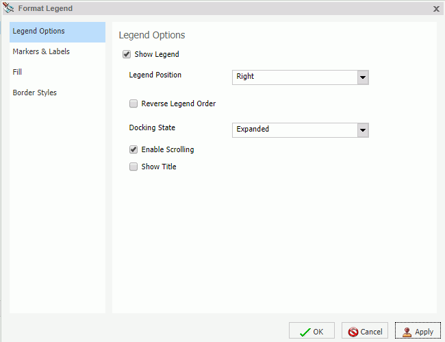The image size is (445, 342).
Task: Click the Docking State label
Action: [x=152, y=128]
